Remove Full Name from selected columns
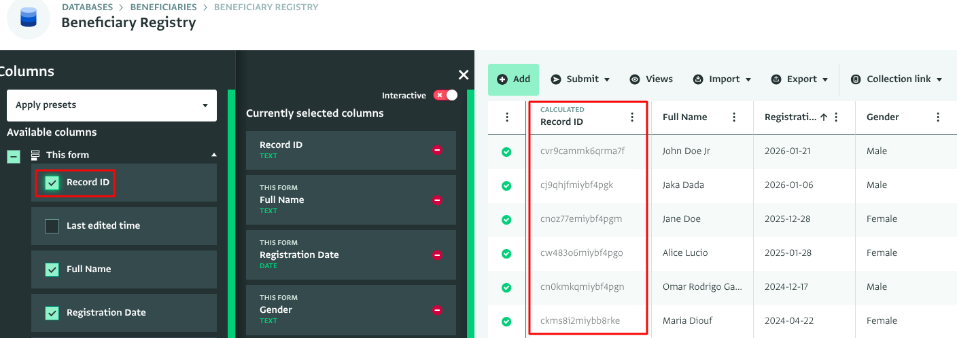The height and width of the screenshot is (338, 957). (437, 200)
